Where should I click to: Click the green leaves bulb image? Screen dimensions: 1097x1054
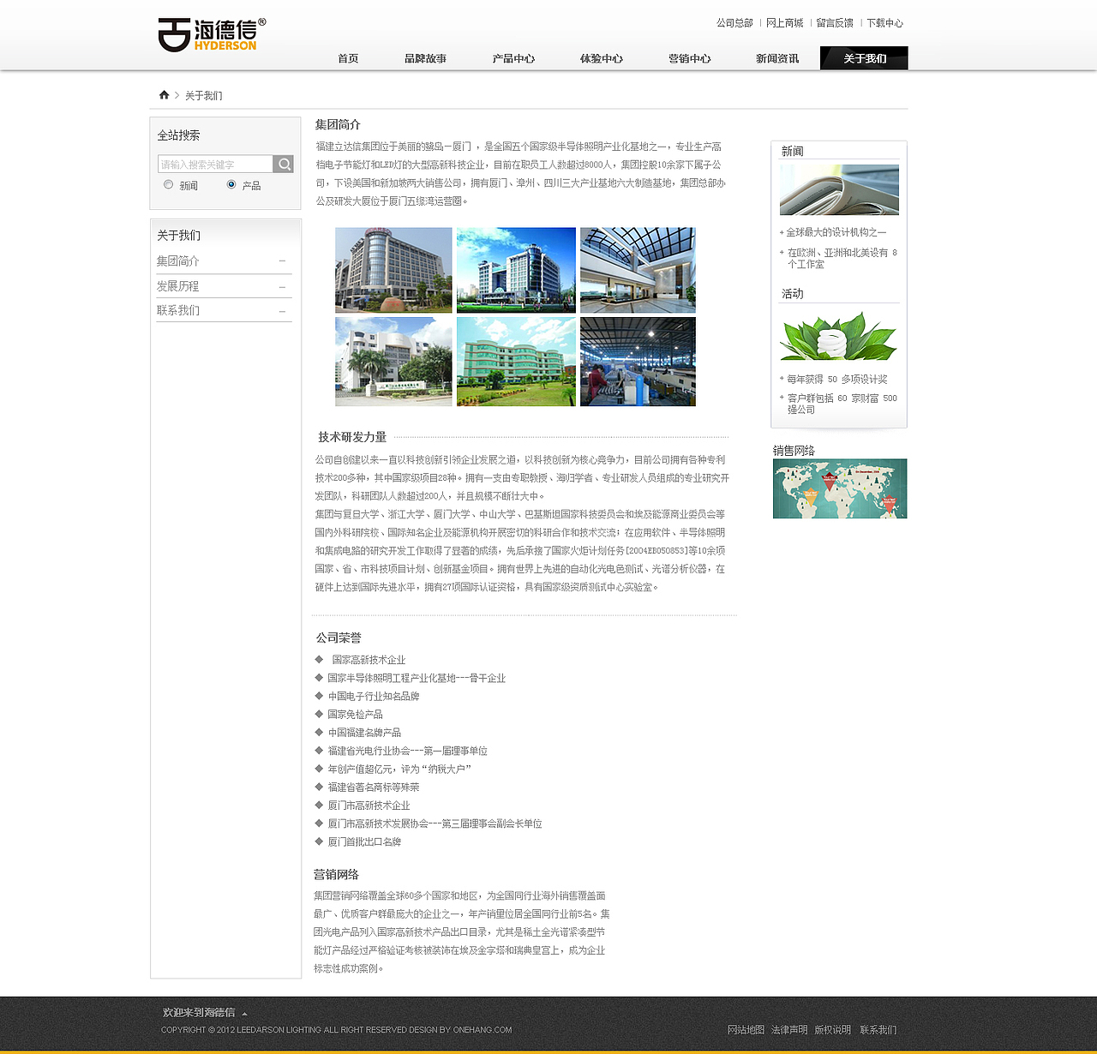pos(839,336)
